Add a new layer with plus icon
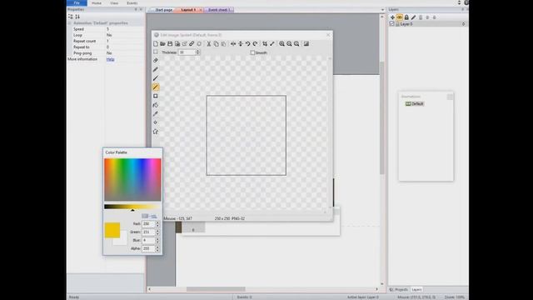Viewport: 533px width, 300px height. 392,17
